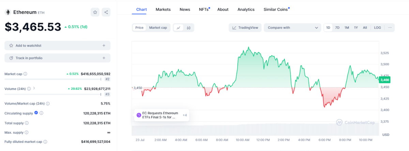Show the +4 more news events

coord(185,115)
